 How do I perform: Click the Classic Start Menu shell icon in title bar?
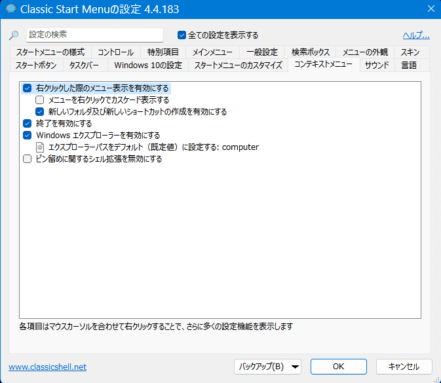pos(11,9)
